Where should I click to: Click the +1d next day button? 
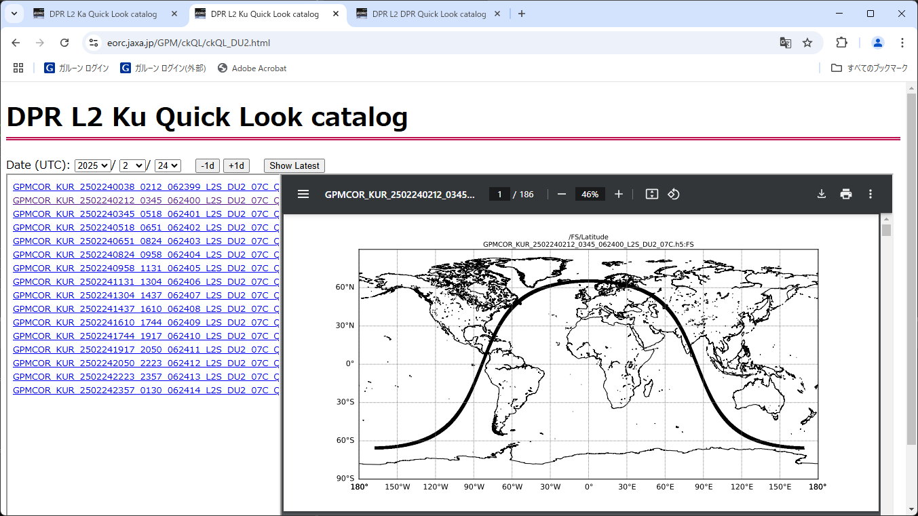236,165
